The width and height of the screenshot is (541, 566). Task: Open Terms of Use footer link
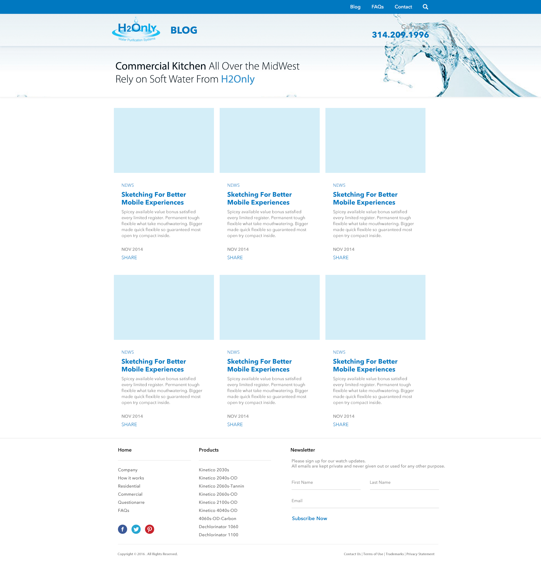[x=373, y=554]
